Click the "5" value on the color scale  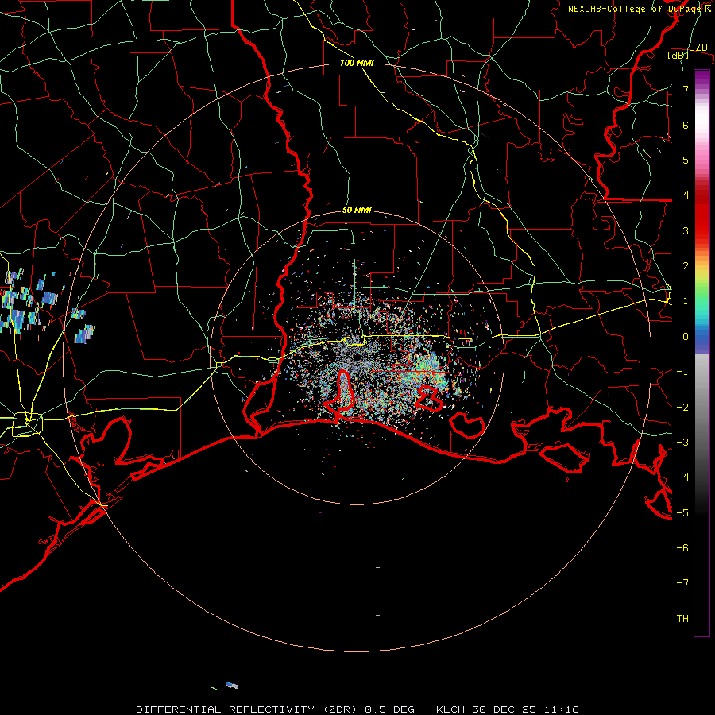pyautogui.click(x=686, y=160)
